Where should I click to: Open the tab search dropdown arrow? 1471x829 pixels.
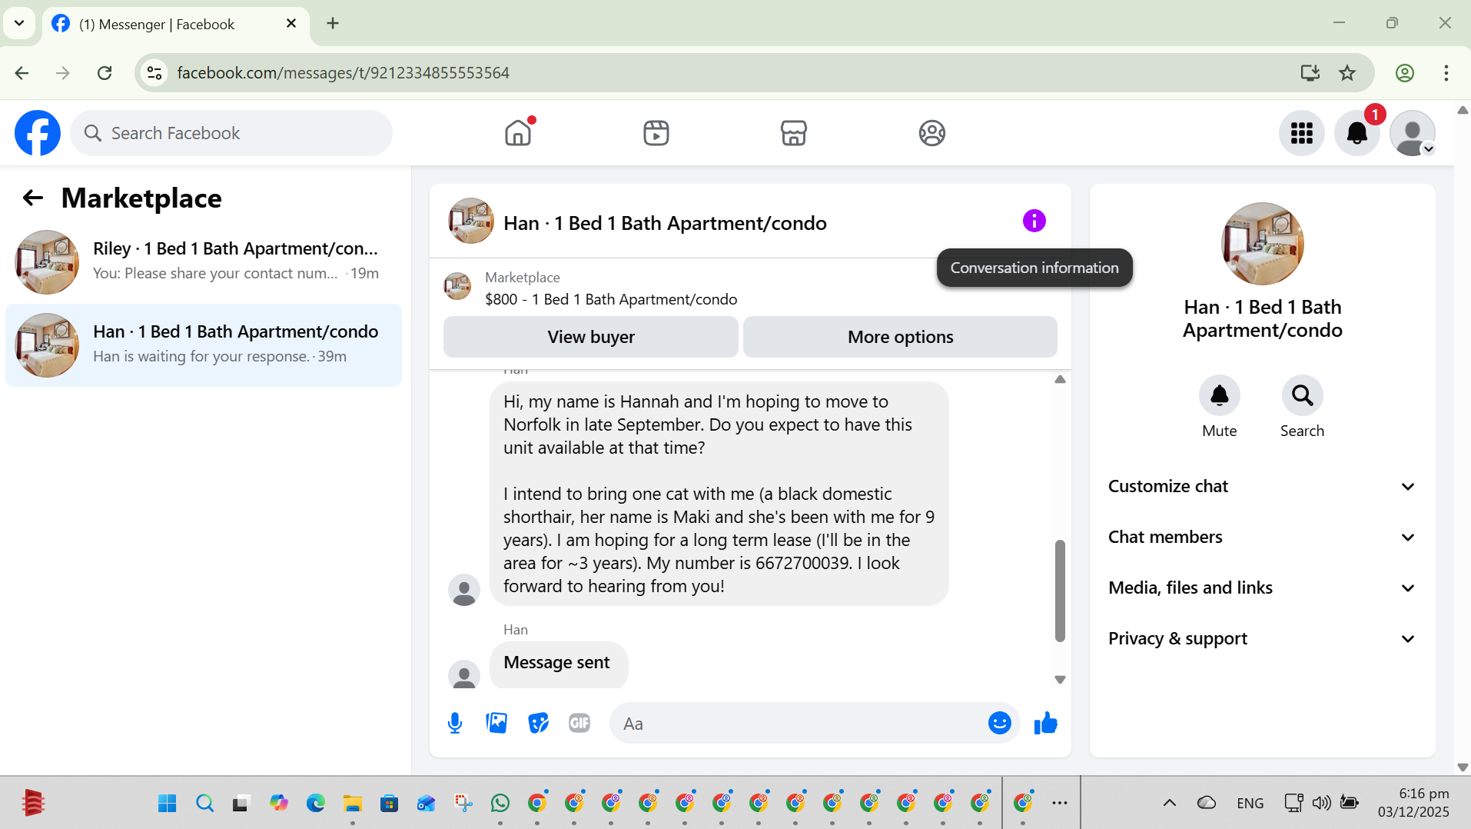point(19,24)
